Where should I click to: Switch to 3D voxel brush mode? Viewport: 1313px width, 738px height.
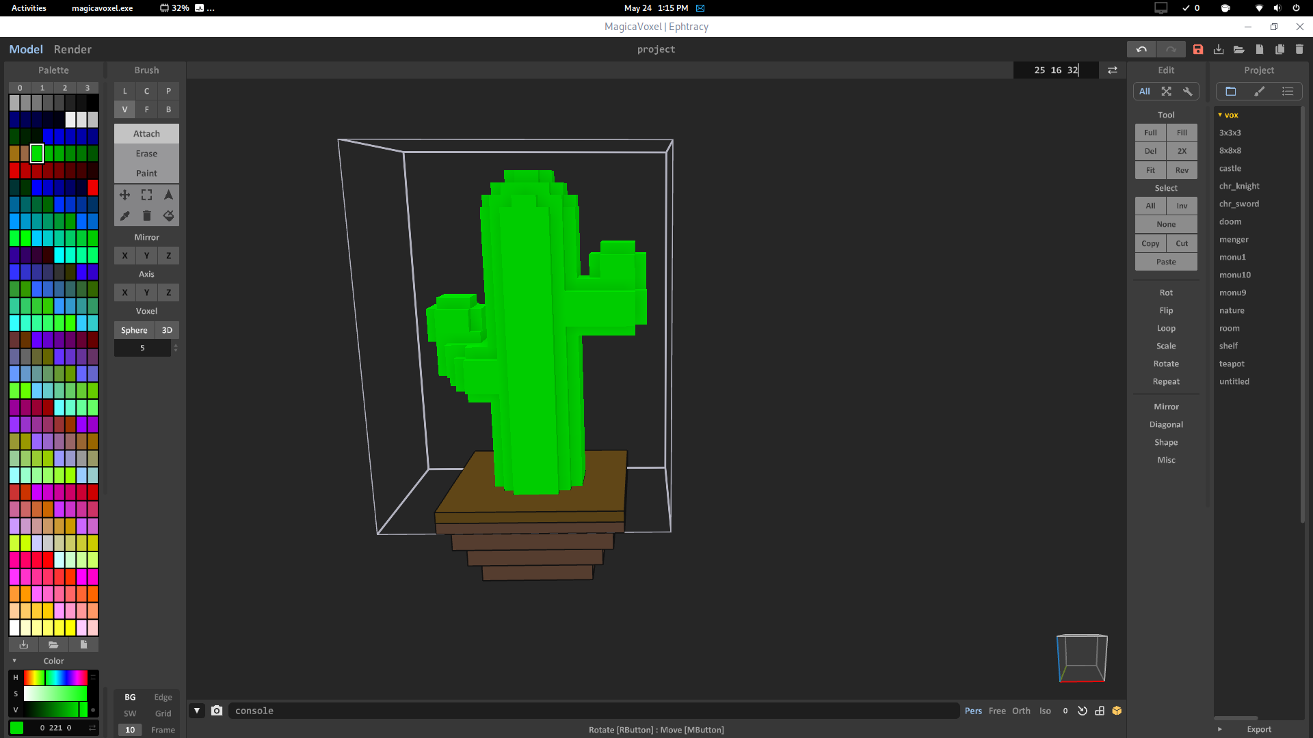click(x=167, y=330)
